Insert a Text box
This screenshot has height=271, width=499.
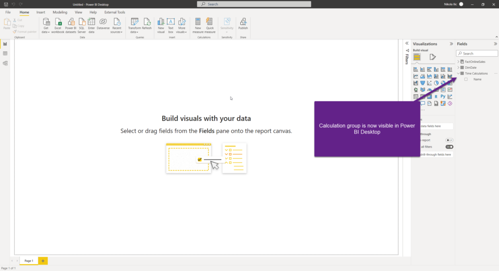(x=171, y=25)
